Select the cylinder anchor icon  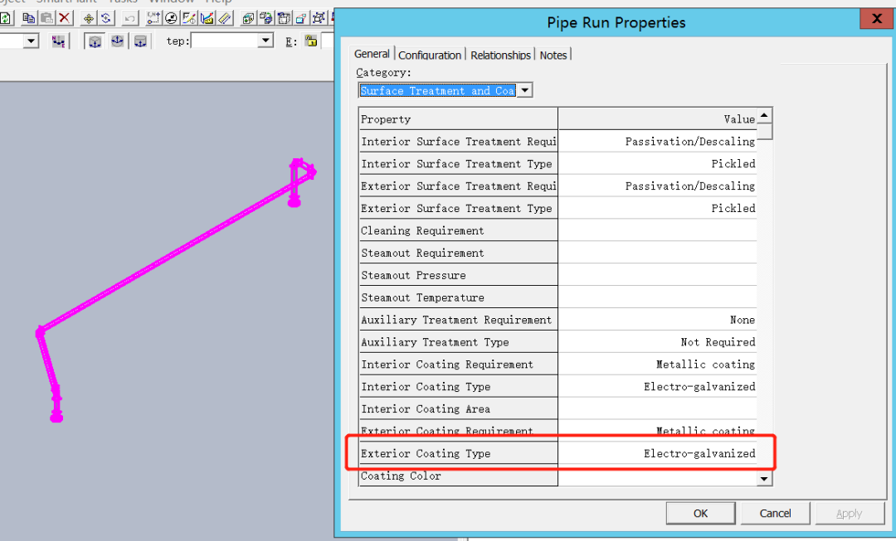140,41
